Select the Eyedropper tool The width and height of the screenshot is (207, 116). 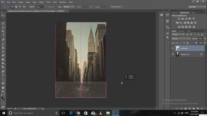(3, 35)
